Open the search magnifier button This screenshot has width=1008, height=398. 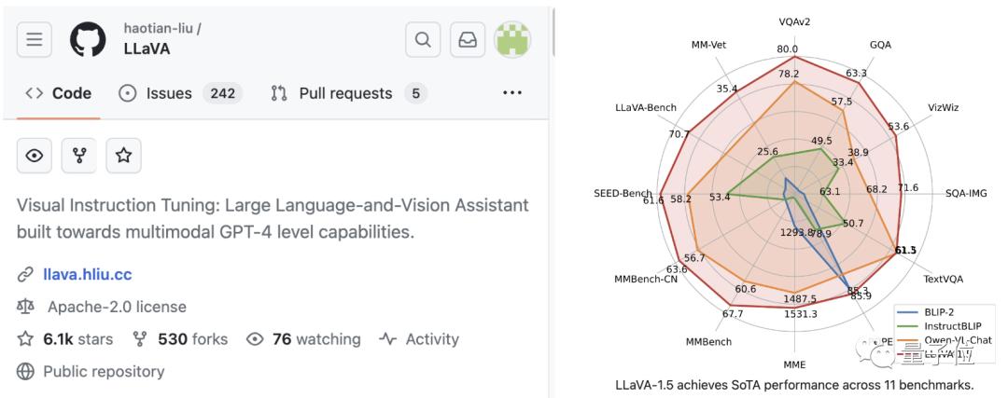(423, 39)
